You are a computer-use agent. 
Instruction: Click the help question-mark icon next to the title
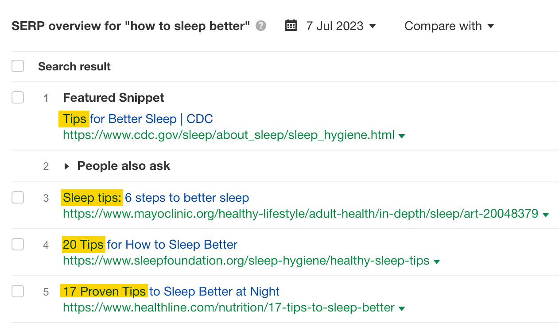[x=261, y=26]
